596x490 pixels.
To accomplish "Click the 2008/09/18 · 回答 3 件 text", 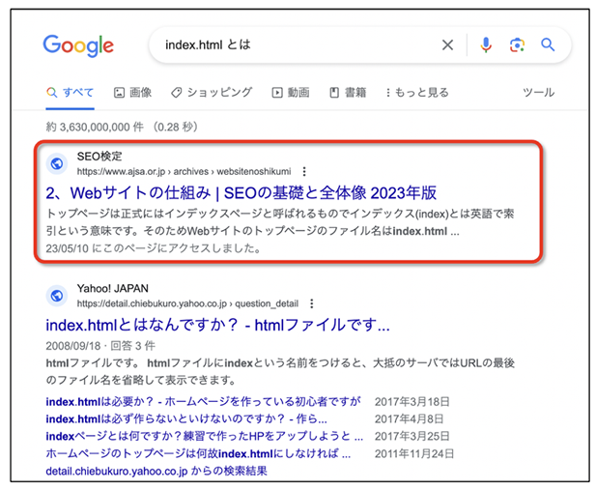I will pos(100,346).
